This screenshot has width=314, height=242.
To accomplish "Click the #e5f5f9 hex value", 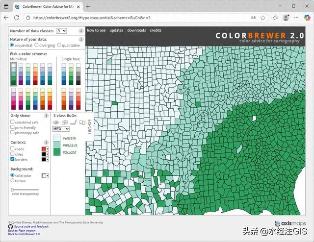I will pos(69,139).
